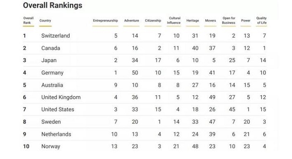The width and height of the screenshot is (292, 159).
Task: Sort by Overall Rank header
Action: click(28, 20)
